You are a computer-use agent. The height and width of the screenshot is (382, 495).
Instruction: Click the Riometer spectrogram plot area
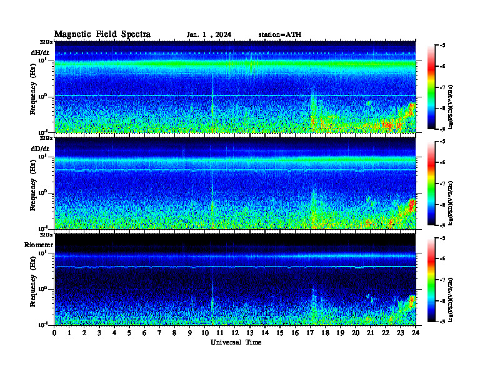[235, 280]
